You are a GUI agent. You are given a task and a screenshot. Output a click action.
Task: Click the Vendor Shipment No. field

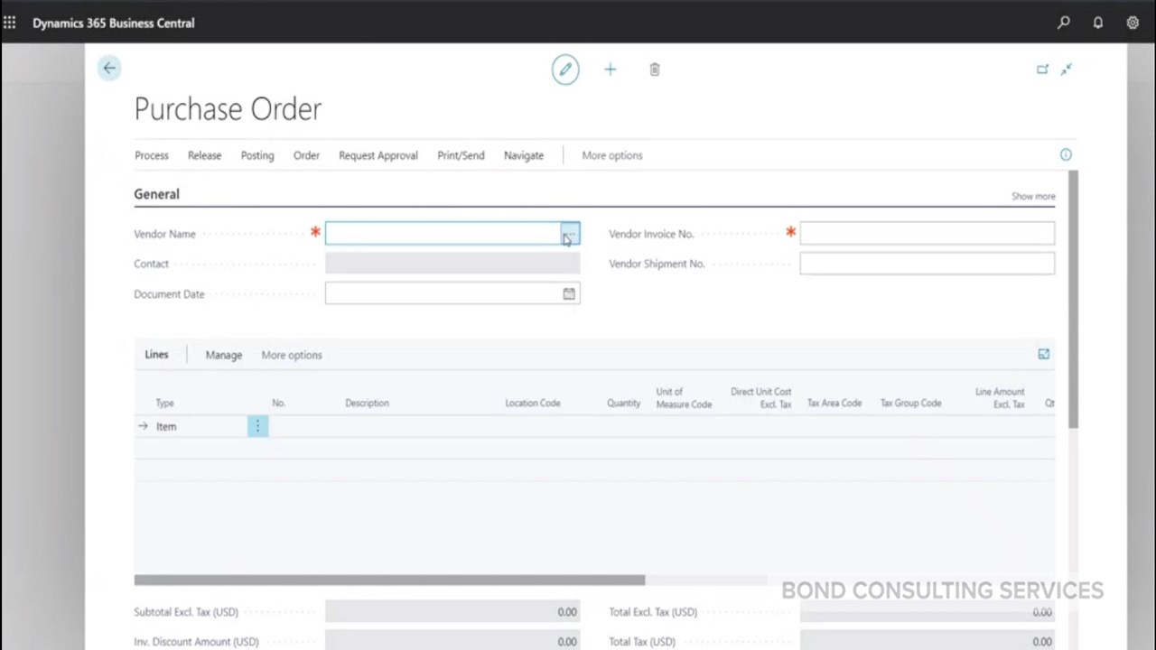pyautogui.click(x=927, y=264)
